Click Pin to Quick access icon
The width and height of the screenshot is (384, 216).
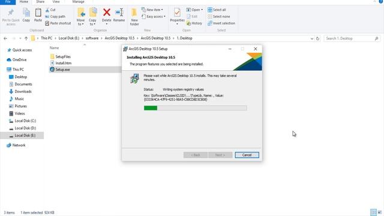tap(11, 13)
